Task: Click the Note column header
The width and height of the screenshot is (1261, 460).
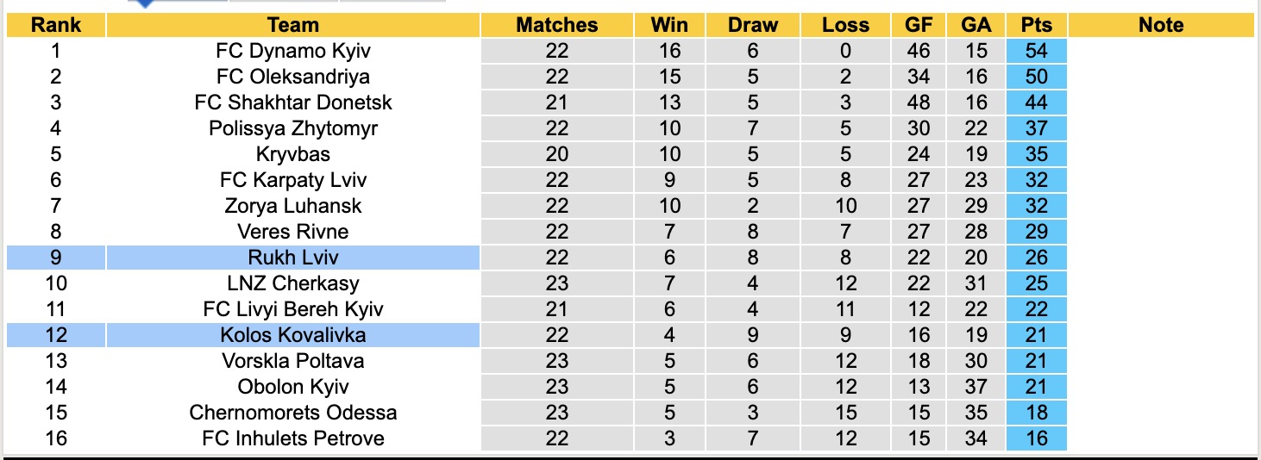Action: [1161, 25]
